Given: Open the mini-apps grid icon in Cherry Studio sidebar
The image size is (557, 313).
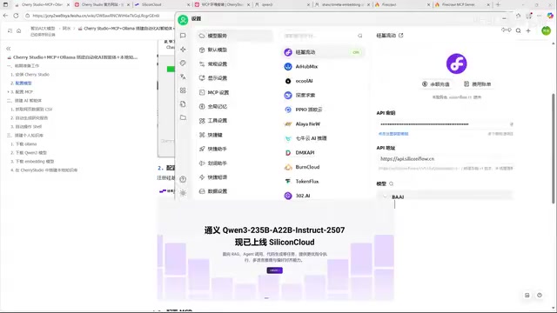Looking at the screenshot, I should [183, 90].
